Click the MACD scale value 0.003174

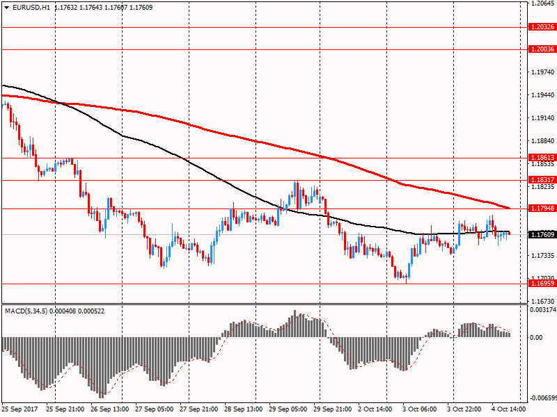(543, 310)
